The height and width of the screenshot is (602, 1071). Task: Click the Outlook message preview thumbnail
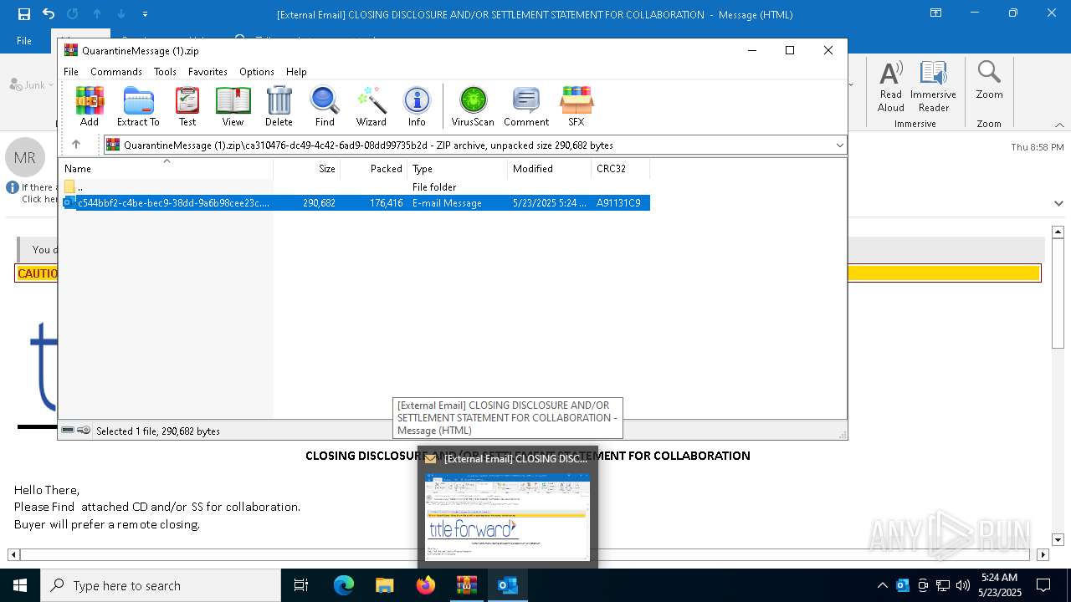pos(508,517)
